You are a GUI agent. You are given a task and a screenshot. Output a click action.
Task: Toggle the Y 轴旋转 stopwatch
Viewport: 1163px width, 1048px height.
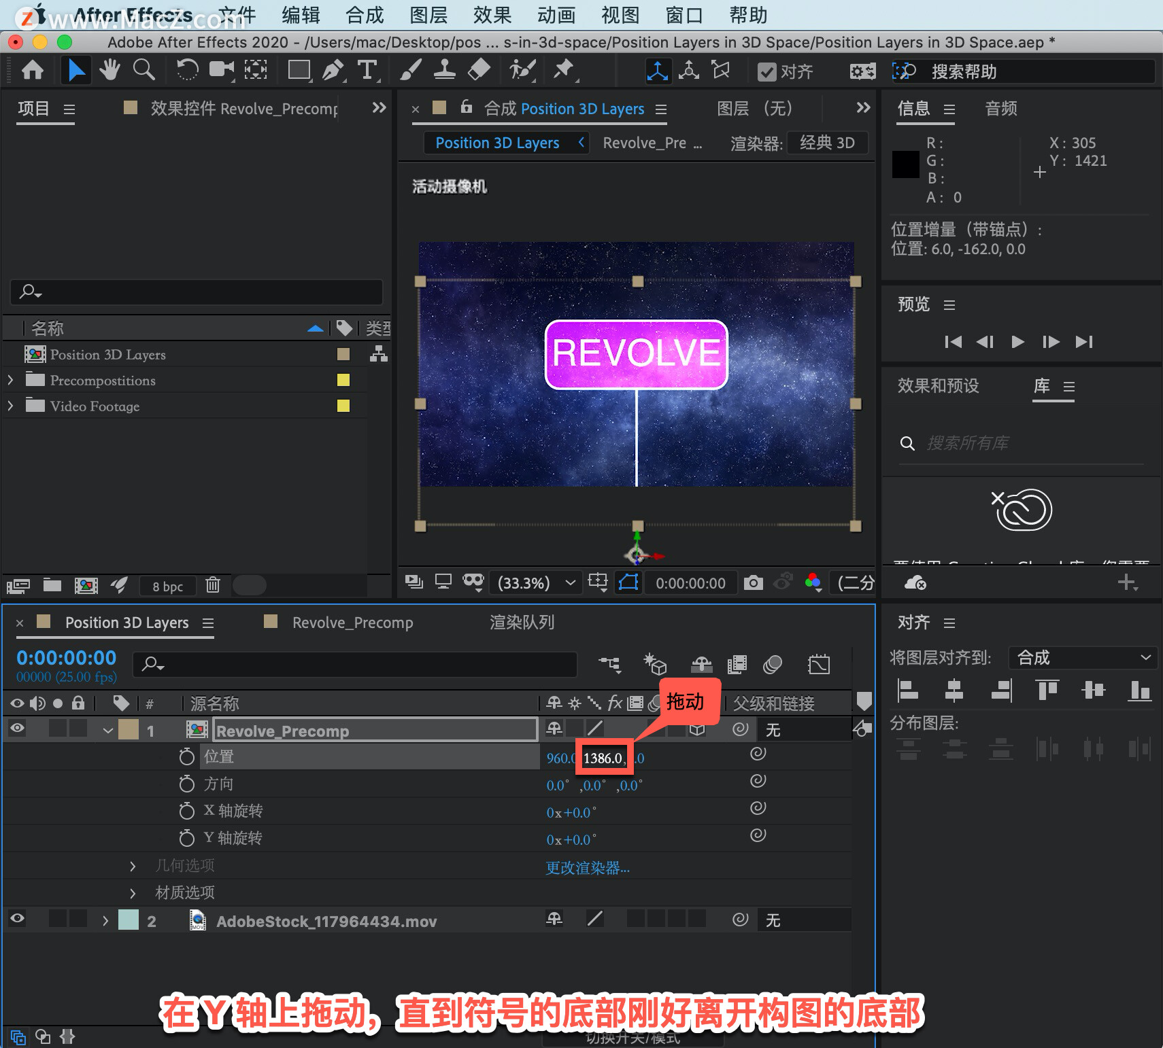[186, 838]
